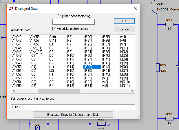The image size is (179, 130).
Task: Select trace I(R1)
Action: coord(51,74)
